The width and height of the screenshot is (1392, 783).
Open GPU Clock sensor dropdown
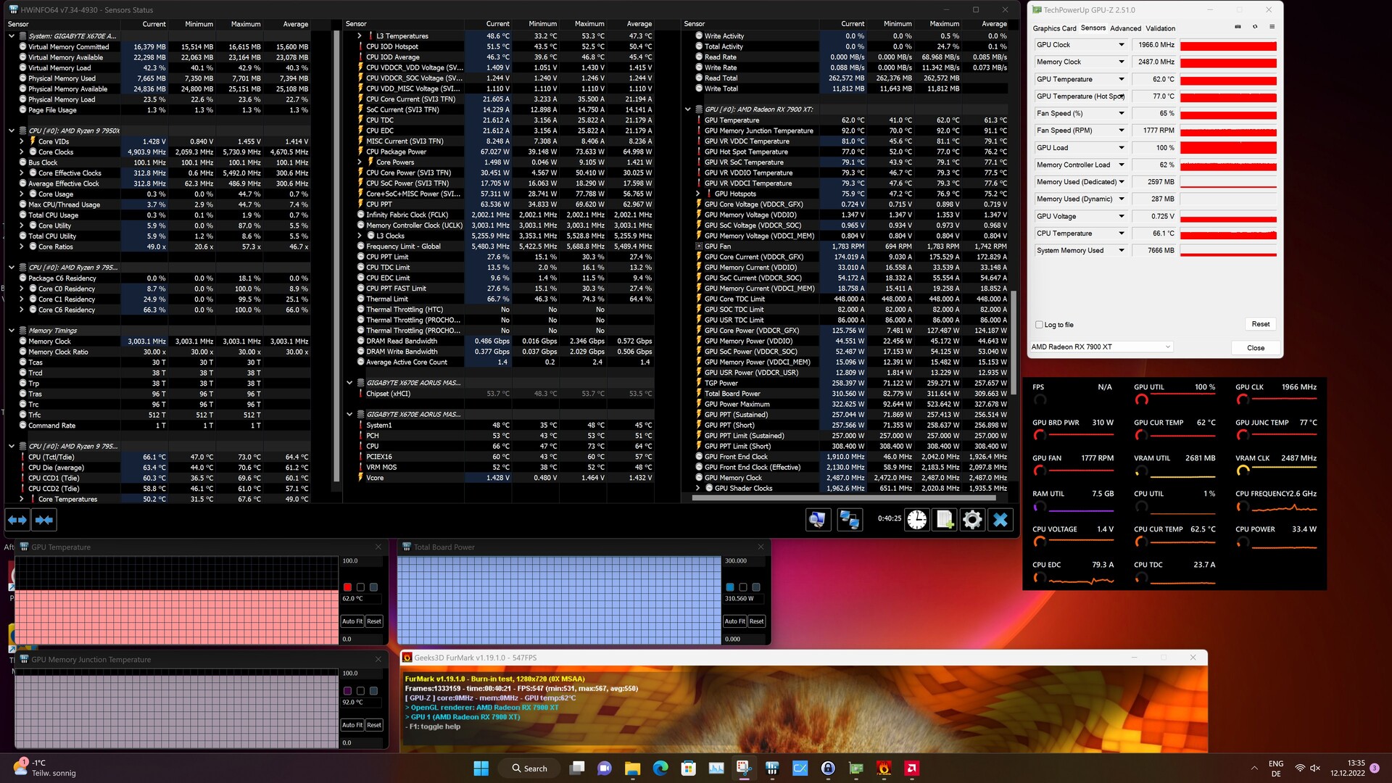pyautogui.click(x=1122, y=45)
